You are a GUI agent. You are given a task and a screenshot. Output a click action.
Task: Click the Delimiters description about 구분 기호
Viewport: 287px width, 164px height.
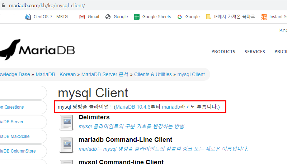pos(131,126)
